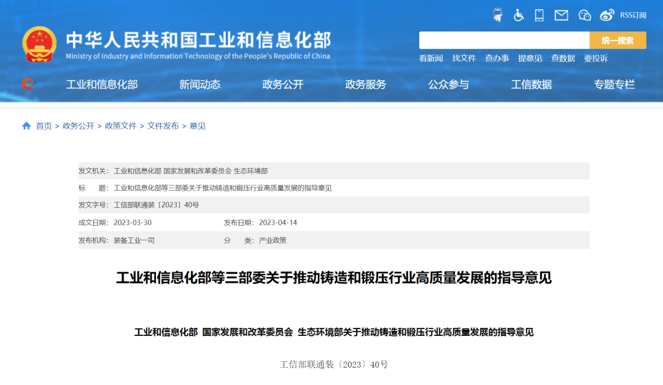663x385 pixels.
Task: Open the email envelope icon
Action: tap(560, 15)
